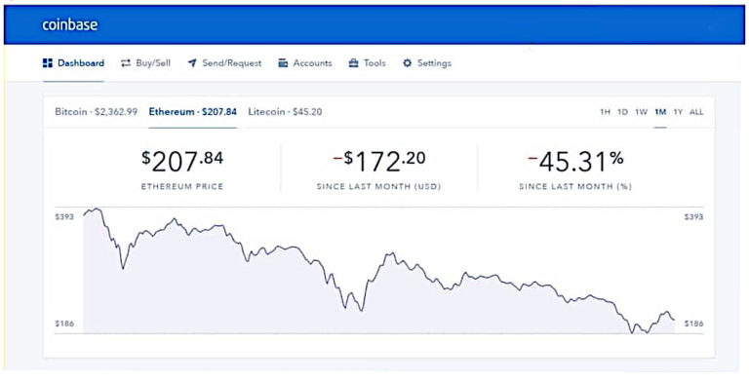Image resolution: width=749 pixels, height=381 pixels.
Task: Click the Send/Request paper plane icon
Action: coord(192,63)
